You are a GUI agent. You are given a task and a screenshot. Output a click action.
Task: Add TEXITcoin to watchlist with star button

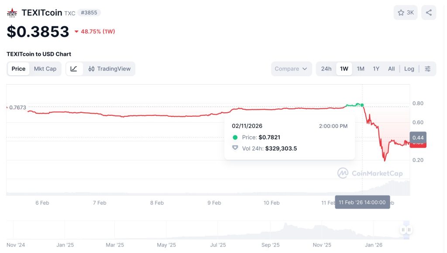tap(406, 13)
